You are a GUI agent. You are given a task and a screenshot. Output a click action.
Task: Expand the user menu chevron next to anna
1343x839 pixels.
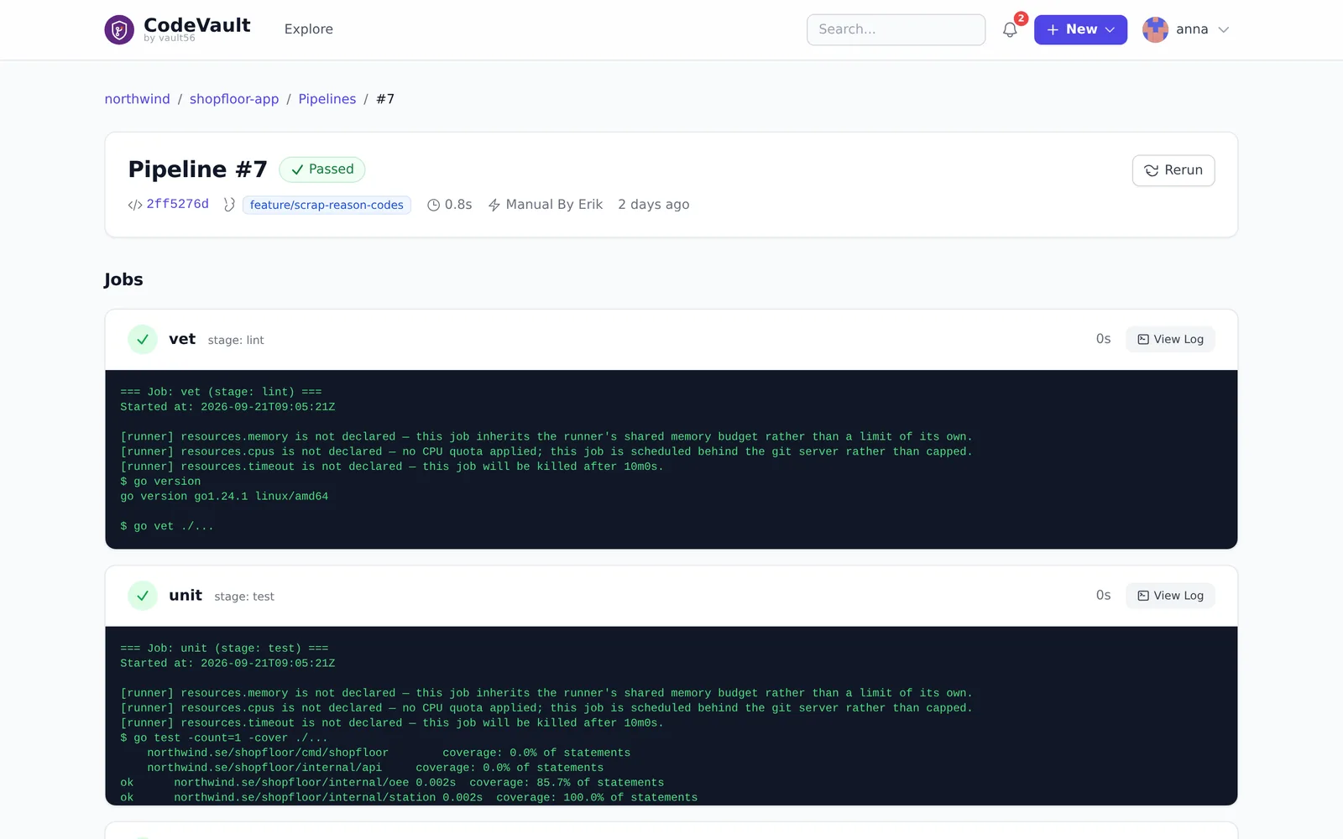1224,29
